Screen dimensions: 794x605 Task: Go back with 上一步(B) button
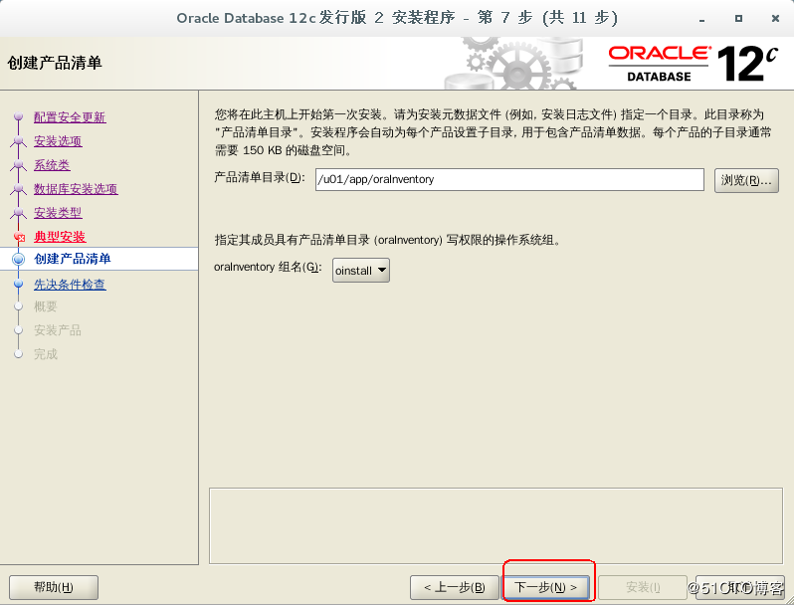coord(455,587)
